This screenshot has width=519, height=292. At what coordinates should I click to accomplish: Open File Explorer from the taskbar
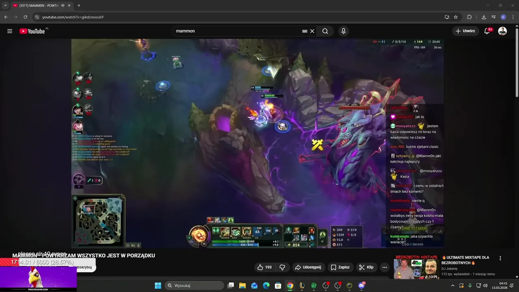pos(242,286)
